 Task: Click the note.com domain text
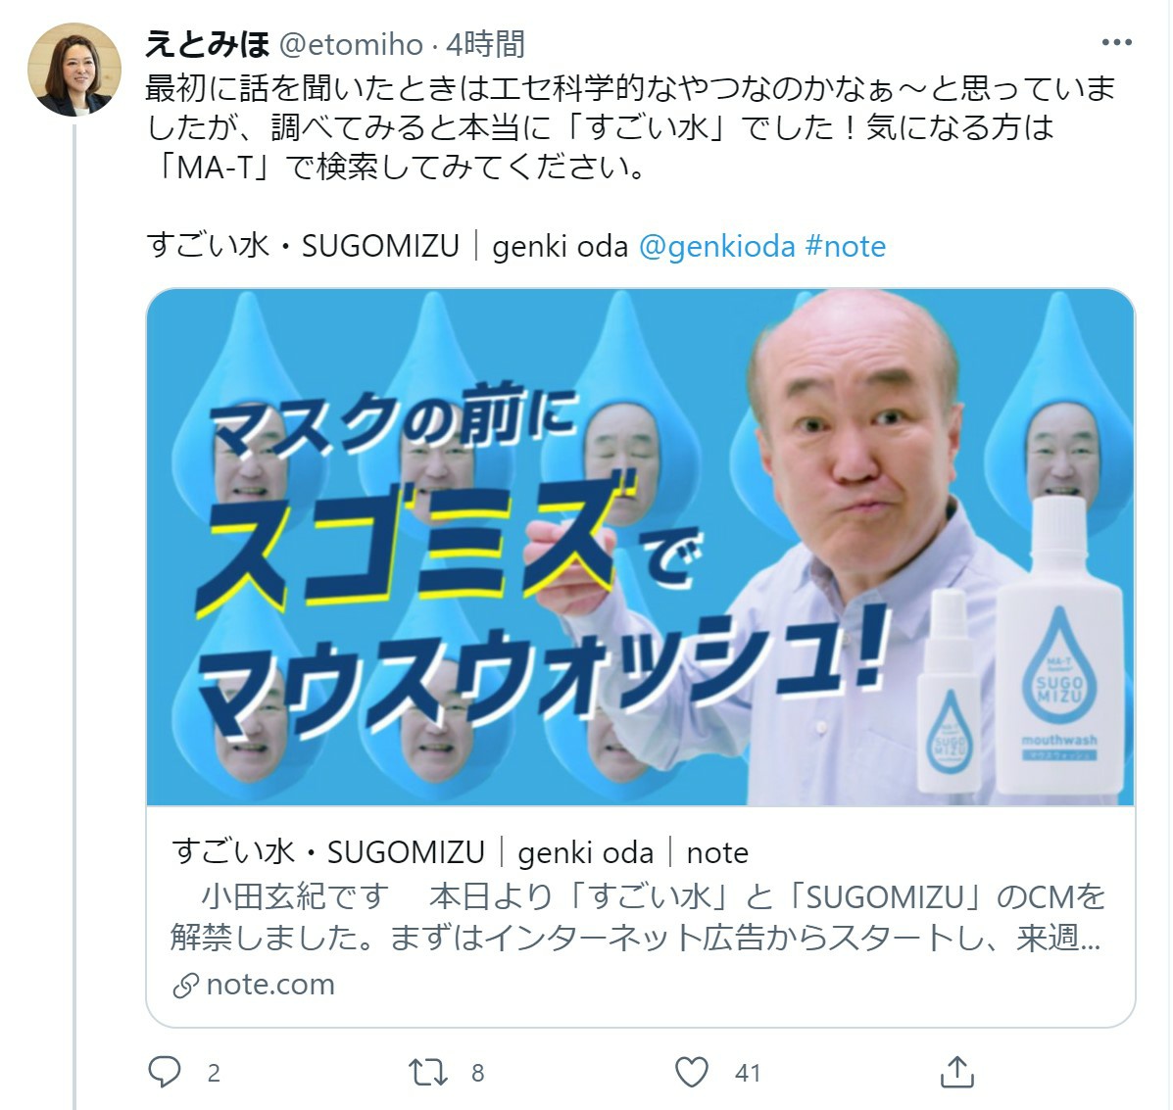pyautogui.click(x=270, y=985)
